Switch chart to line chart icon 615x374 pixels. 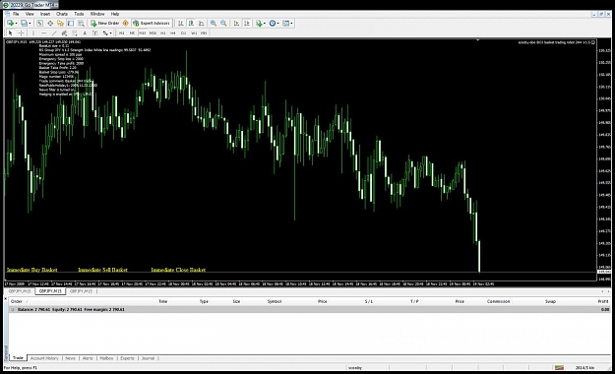coord(201,24)
